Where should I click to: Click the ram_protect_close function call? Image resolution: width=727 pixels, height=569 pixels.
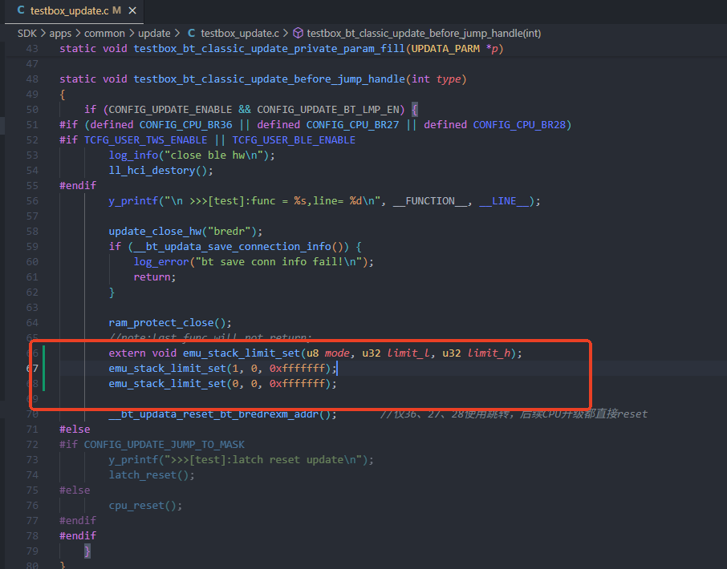[161, 323]
